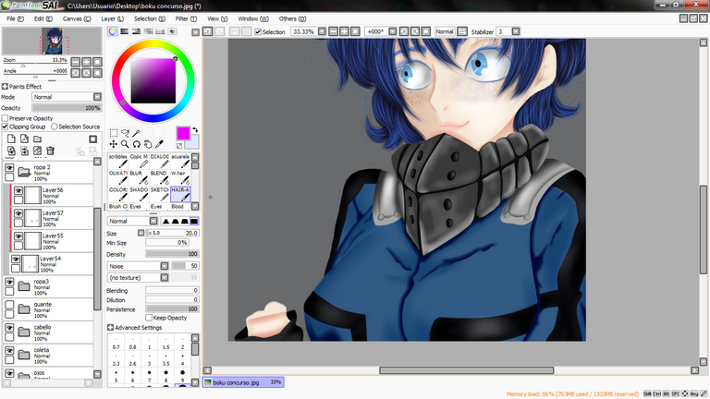Image resolution: width=710 pixels, height=399 pixels.
Task: Show the HSV slider panel icon
Action: (x=136, y=31)
